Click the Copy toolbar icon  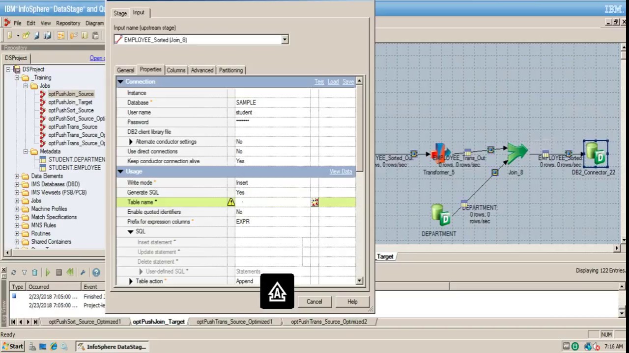pyautogui.click(x=85, y=35)
